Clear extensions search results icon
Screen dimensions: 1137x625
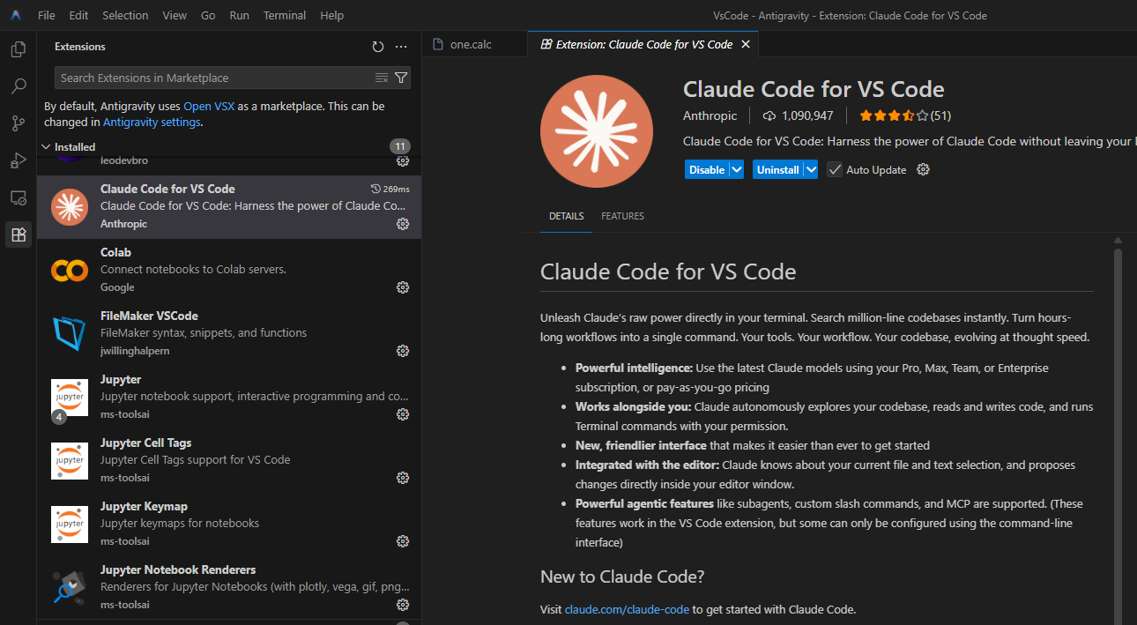[382, 78]
